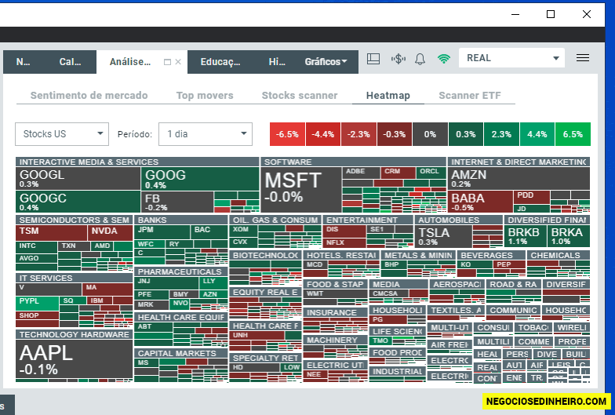The width and height of the screenshot is (615, 415).
Task: Click the 4.4% legend swatch
Action: 537,134
